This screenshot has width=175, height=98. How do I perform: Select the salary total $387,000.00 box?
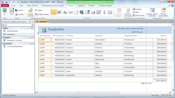pos(160,80)
